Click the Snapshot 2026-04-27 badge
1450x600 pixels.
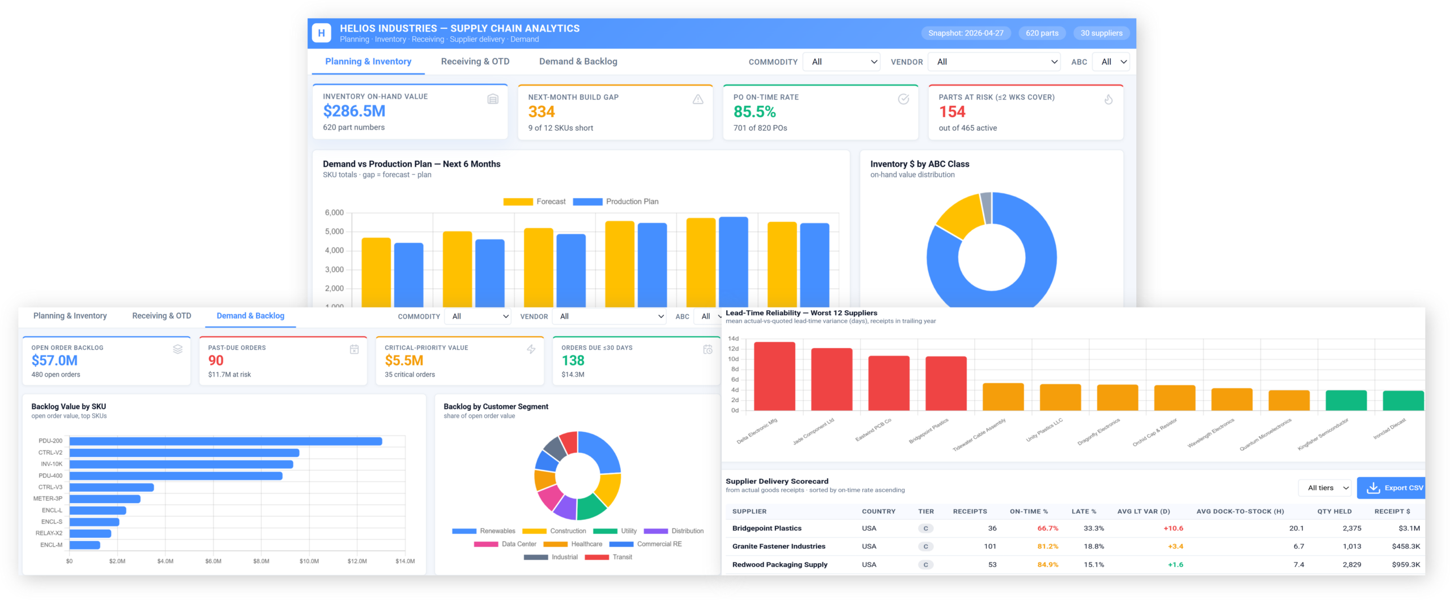pos(966,33)
